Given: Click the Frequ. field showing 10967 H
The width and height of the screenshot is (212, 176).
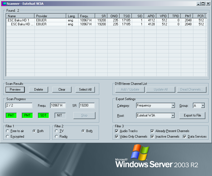Looking at the screenshot, I should (58, 105).
